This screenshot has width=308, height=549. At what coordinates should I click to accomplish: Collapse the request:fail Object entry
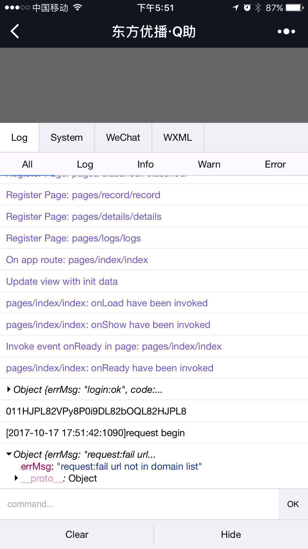point(9,454)
